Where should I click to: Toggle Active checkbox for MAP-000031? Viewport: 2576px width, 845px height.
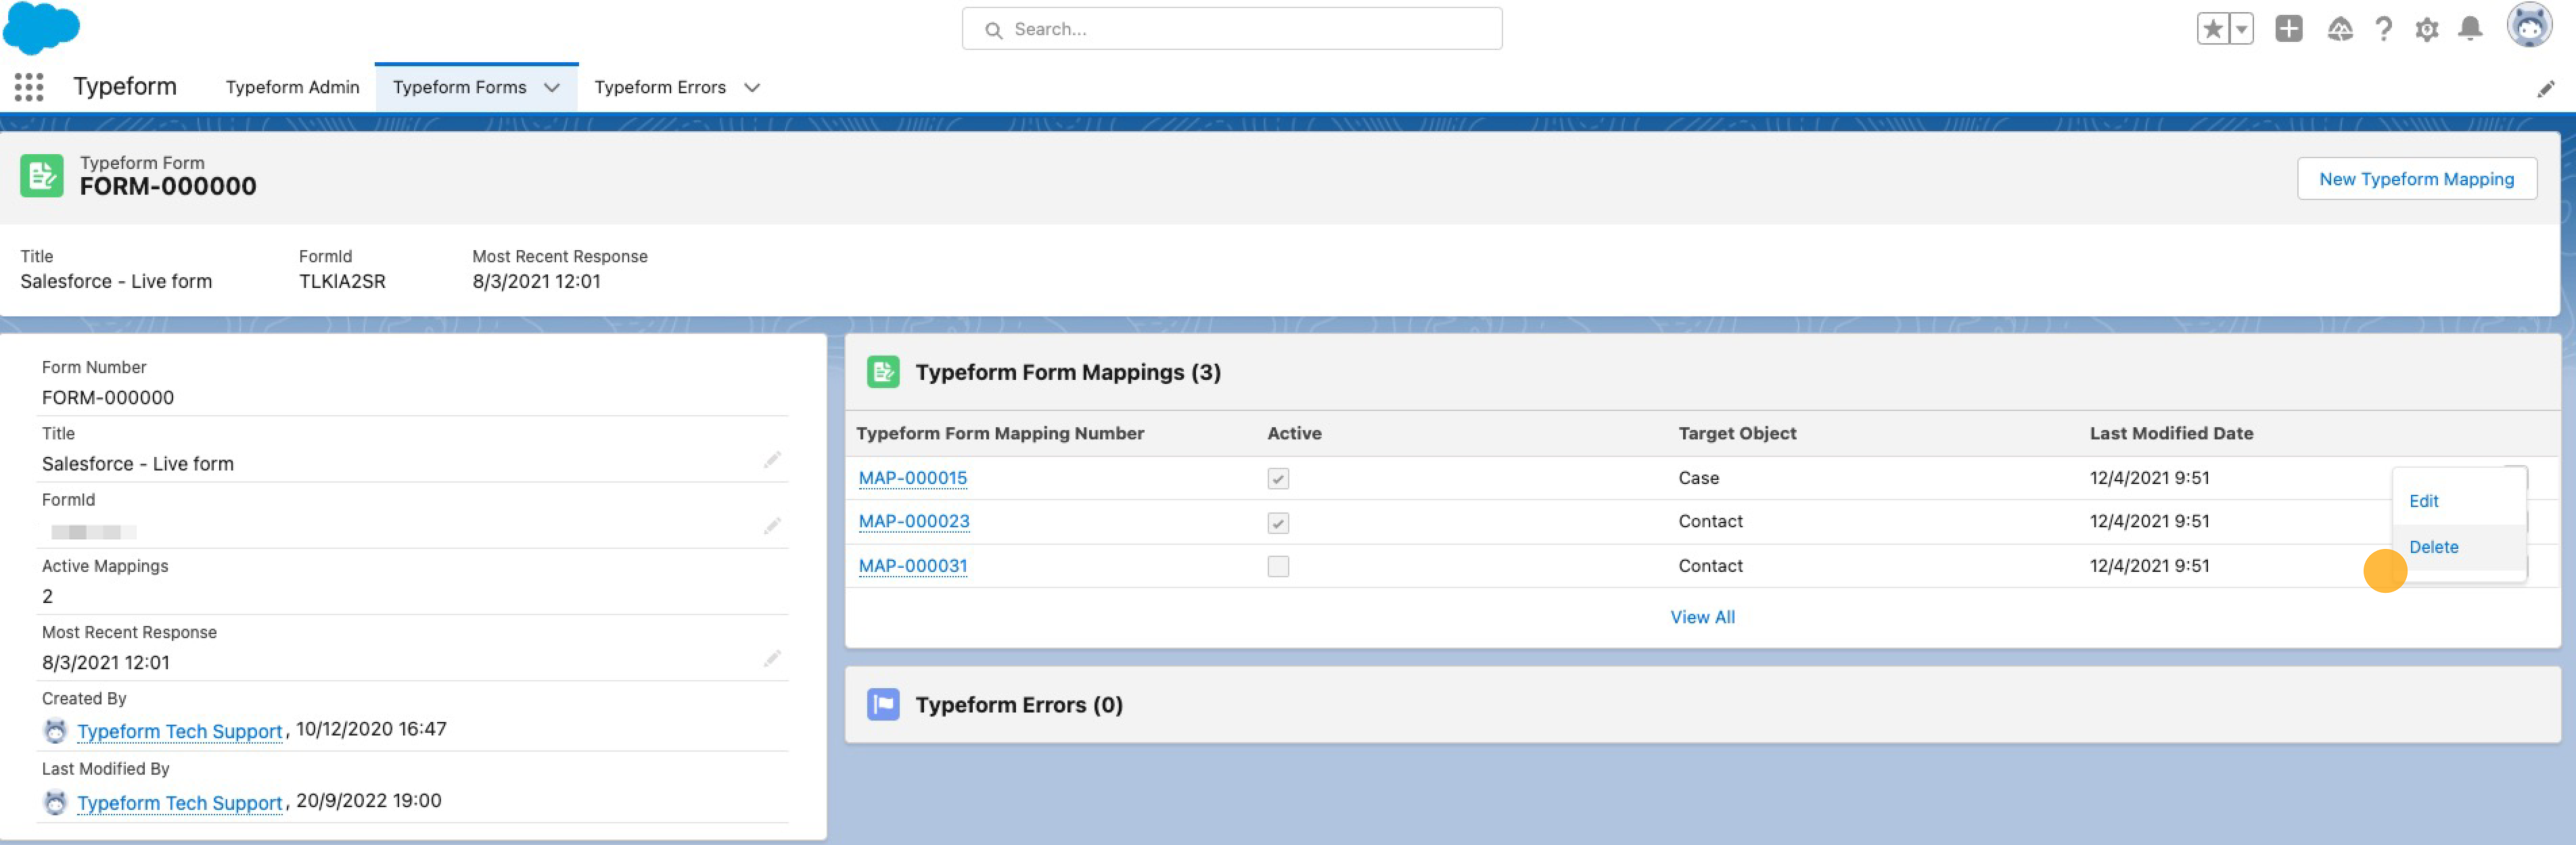[x=1278, y=566]
